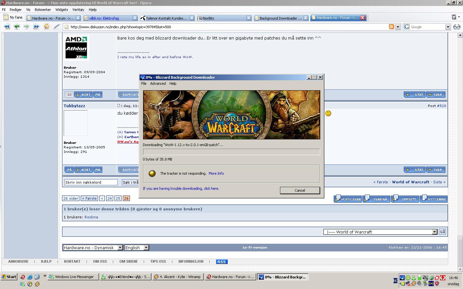Click the trouble downloading help link
This screenshot has height=289, width=463.
pos(181,188)
